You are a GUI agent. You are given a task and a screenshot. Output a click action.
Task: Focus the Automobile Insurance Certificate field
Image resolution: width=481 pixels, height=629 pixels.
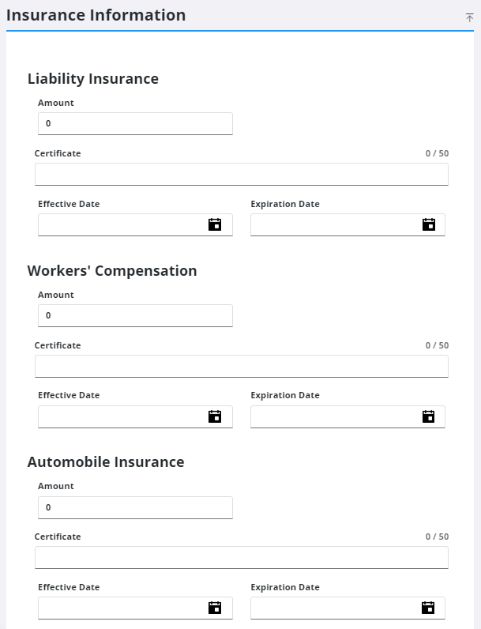(x=242, y=558)
